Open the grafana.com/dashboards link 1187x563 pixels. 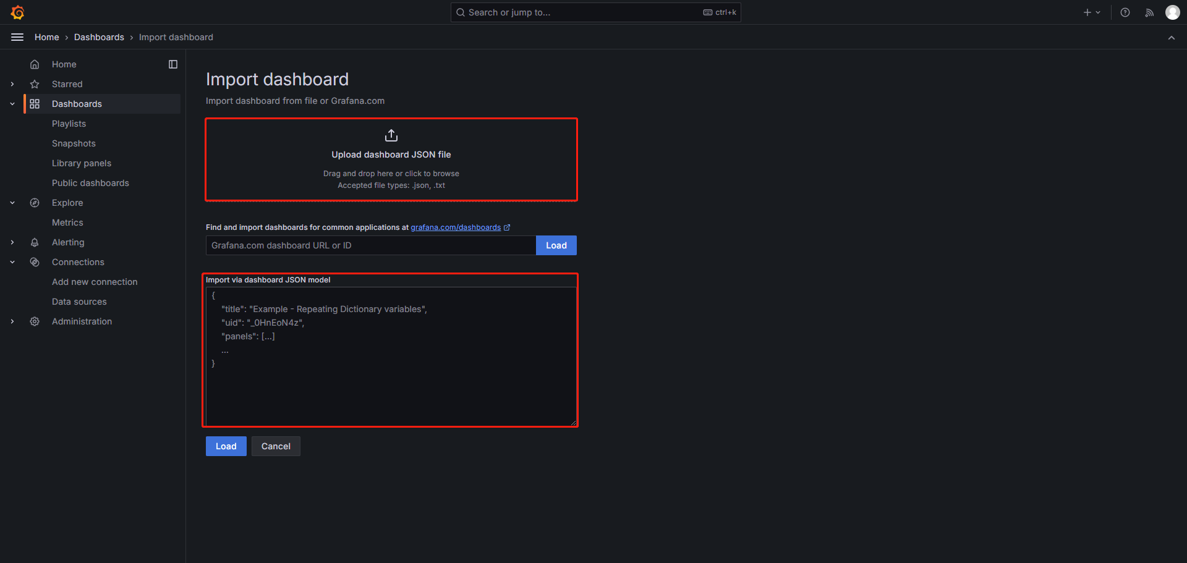[x=456, y=227]
